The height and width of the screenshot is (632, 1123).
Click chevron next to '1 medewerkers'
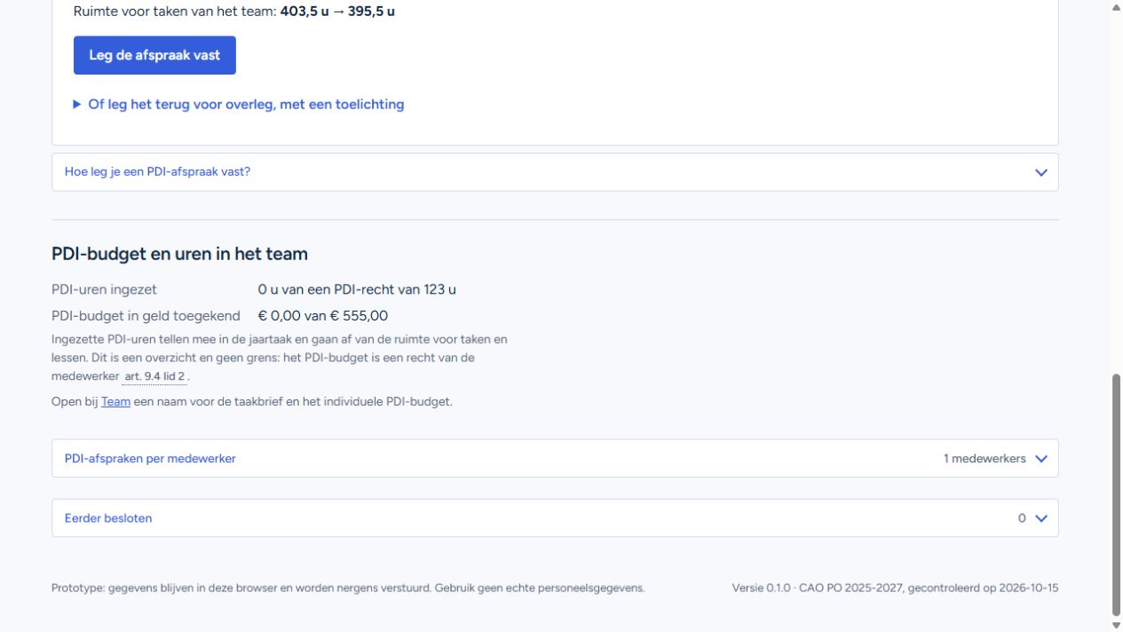pyautogui.click(x=1041, y=459)
